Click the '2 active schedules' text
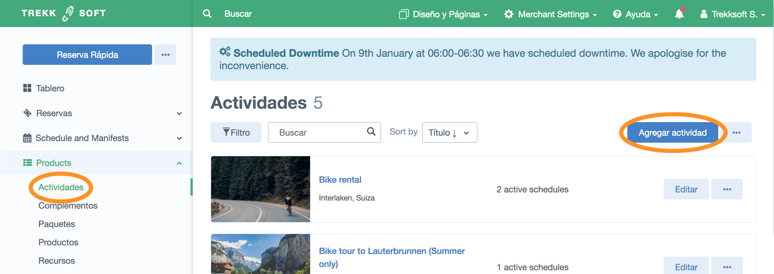 tap(532, 189)
